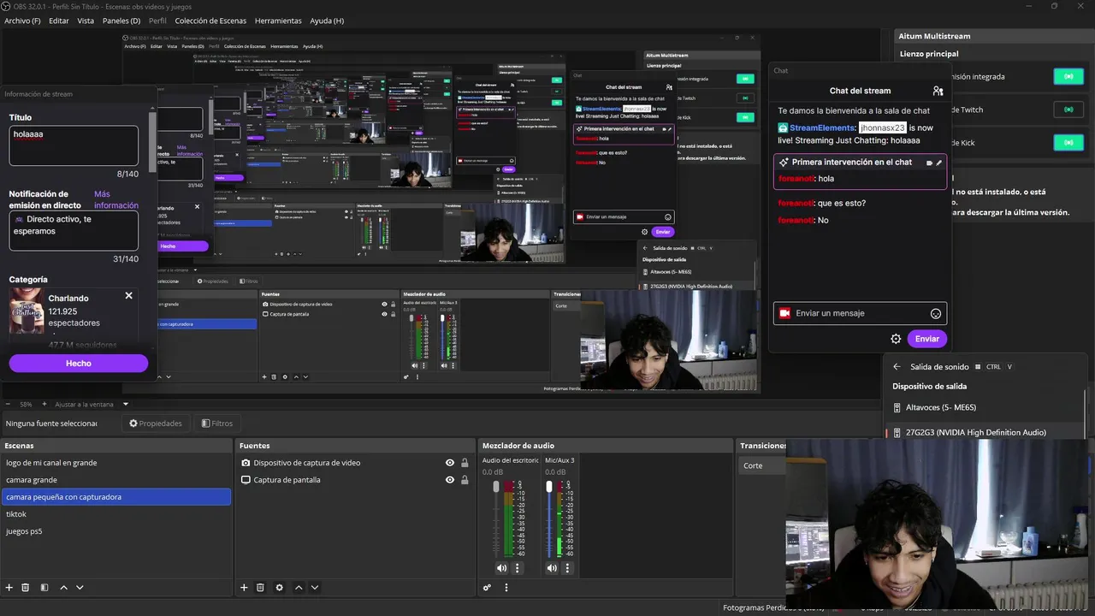Image resolution: width=1095 pixels, height=616 pixels.
Task: Open Editar menu
Action: pos(59,21)
